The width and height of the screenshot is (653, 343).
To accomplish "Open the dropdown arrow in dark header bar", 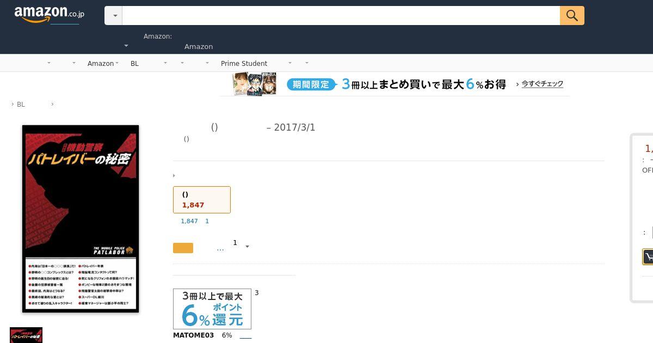I will click(126, 46).
